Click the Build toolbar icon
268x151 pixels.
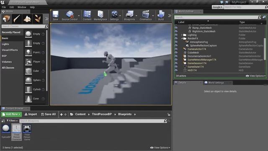161,16
